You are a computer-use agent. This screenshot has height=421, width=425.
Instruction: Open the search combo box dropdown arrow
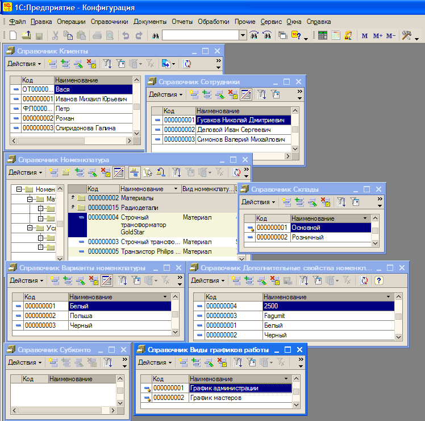tap(243, 35)
